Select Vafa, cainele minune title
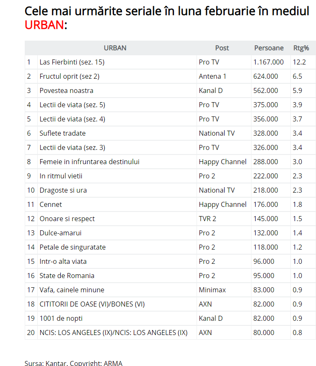The height and width of the screenshot is (366, 316). (x=72, y=290)
